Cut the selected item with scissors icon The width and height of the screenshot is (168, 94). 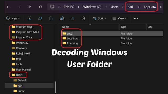29,18
